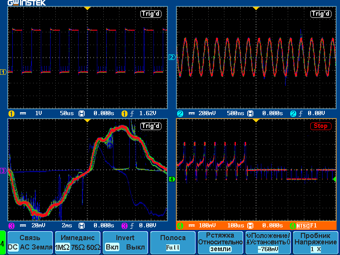Click the channel 4 ground level marker
Viewport: 340px width, 255px height.
(172, 180)
